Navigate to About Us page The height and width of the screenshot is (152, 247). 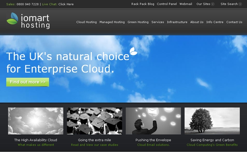click(x=197, y=22)
